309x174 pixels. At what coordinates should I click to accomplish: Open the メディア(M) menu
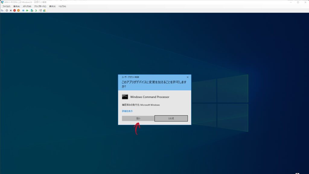[x=27, y=6]
